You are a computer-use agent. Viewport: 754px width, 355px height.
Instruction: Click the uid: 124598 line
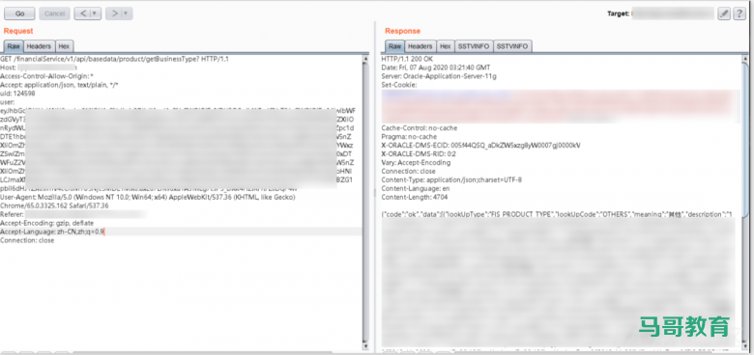[17, 94]
